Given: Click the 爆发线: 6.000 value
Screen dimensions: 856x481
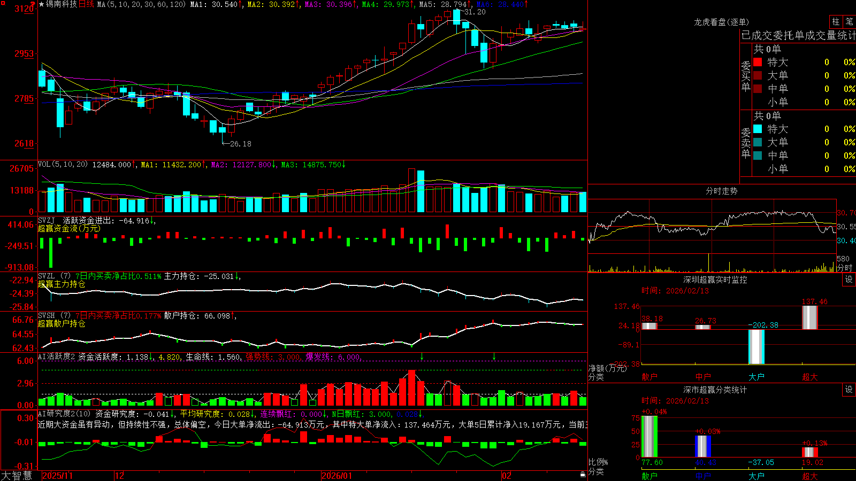Looking at the screenshot, I should pyautogui.click(x=333, y=357).
